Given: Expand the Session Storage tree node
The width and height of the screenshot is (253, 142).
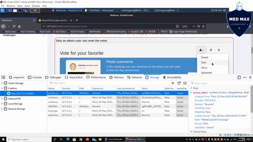Looking at the screenshot, I should click(x=2, y=109).
